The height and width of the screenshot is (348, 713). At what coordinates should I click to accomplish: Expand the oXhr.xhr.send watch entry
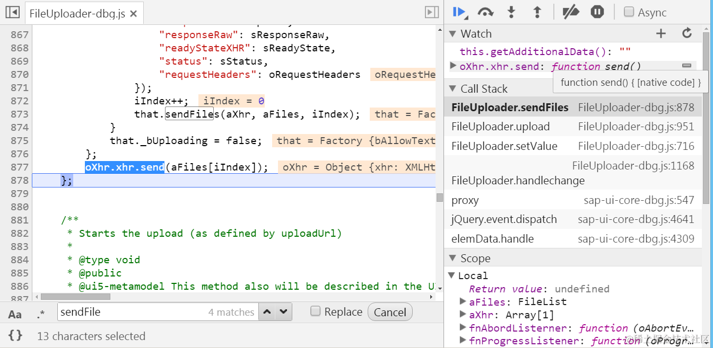[x=453, y=66]
